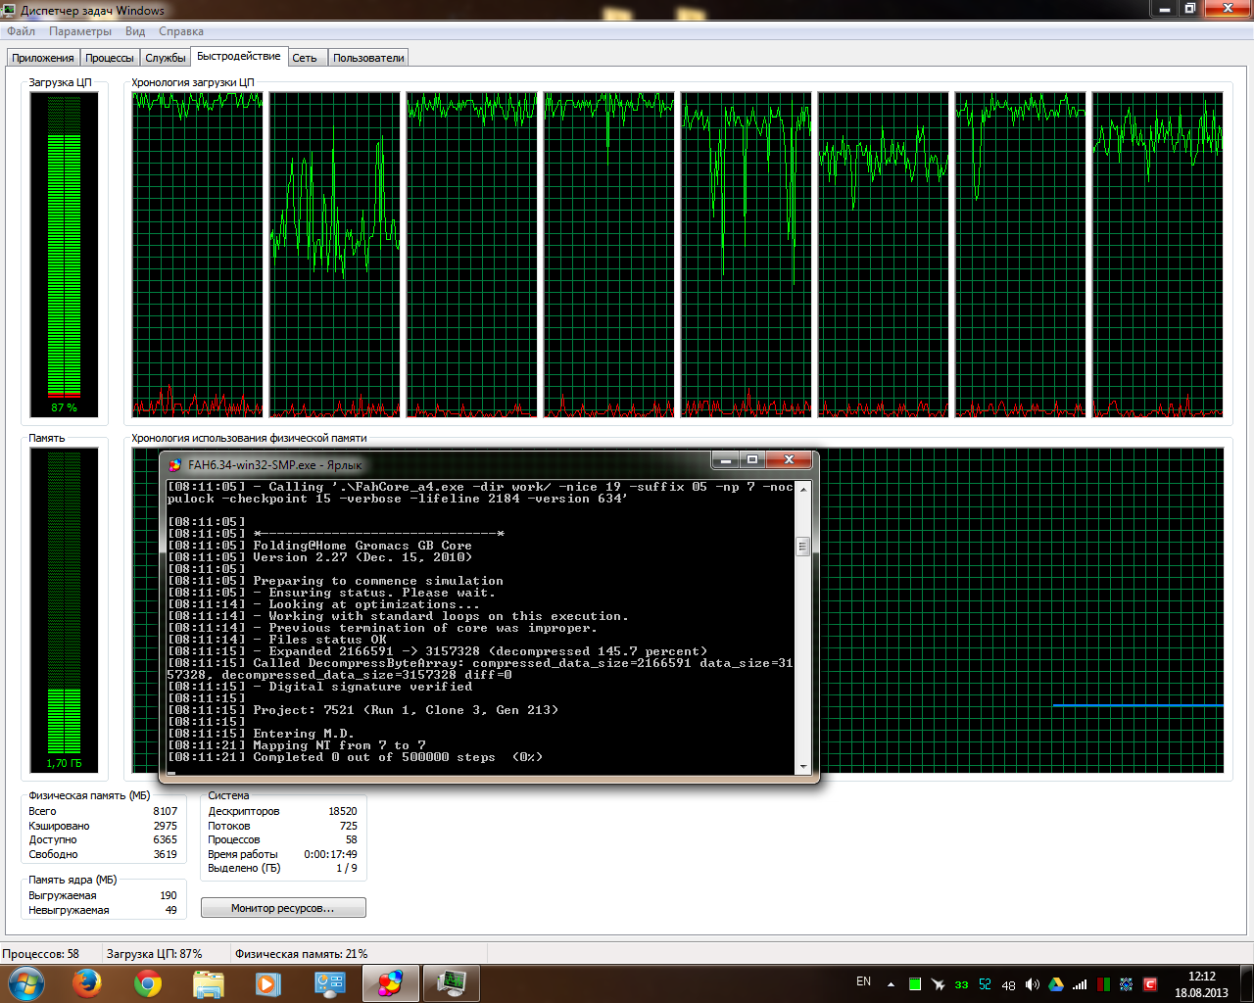Click the green CPU meter tray icon
Screen dimensions: 1254x1003
pos(915,984)
